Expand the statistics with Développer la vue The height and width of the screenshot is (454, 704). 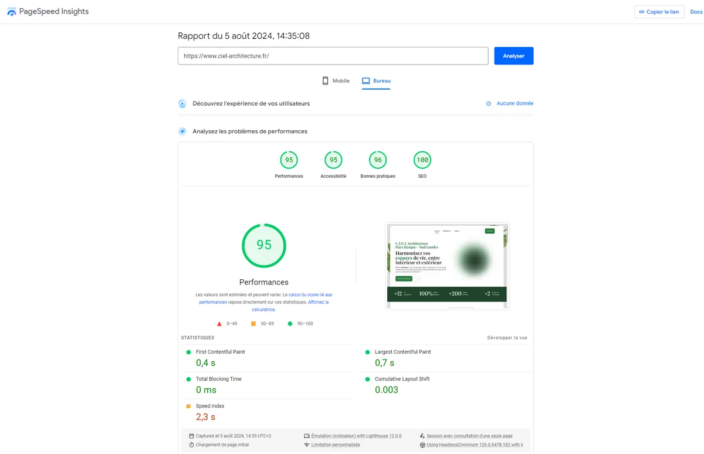[507, 338]
